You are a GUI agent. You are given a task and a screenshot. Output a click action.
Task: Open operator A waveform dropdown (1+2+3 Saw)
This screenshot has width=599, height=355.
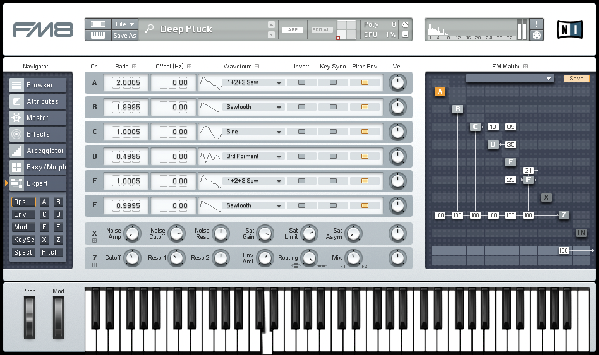tap(253, 82)
